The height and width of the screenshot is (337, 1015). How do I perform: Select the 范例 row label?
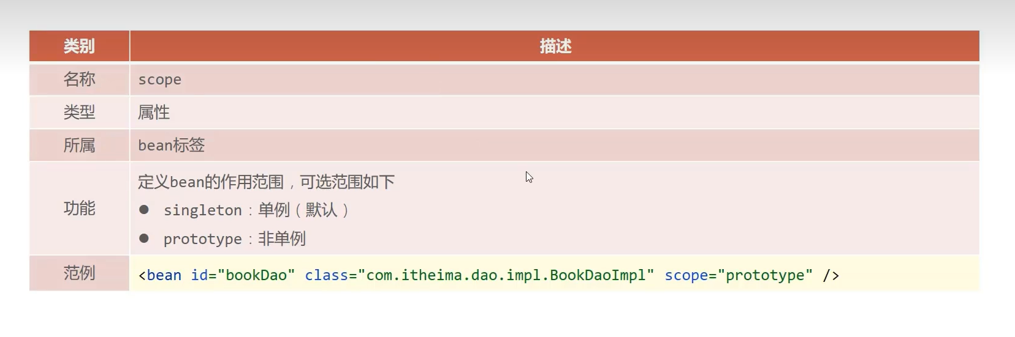pos(79,273)
